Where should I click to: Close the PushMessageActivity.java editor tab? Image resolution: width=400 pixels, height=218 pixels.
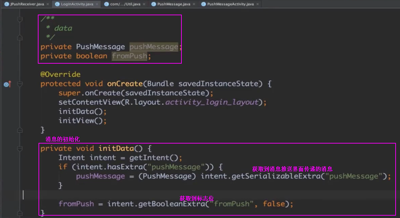[258, 4]
